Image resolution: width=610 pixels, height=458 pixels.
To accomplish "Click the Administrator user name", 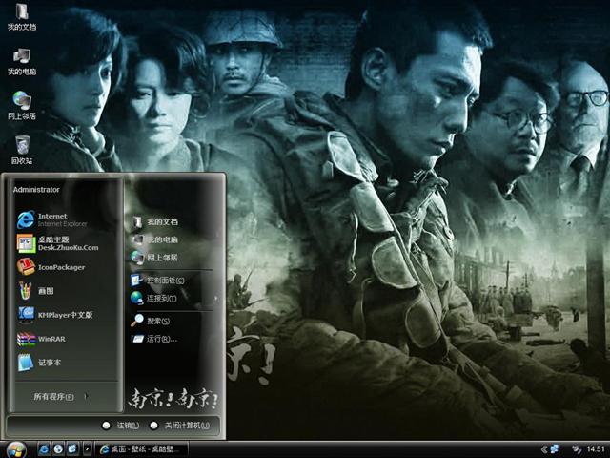I will click(36, 190).
